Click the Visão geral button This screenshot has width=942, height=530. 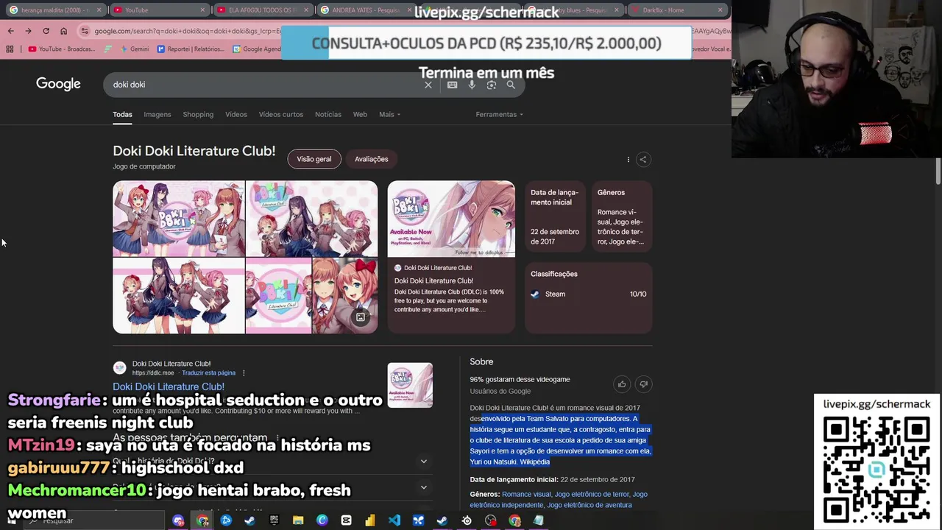pyautogui.click(x=314, y=159)
